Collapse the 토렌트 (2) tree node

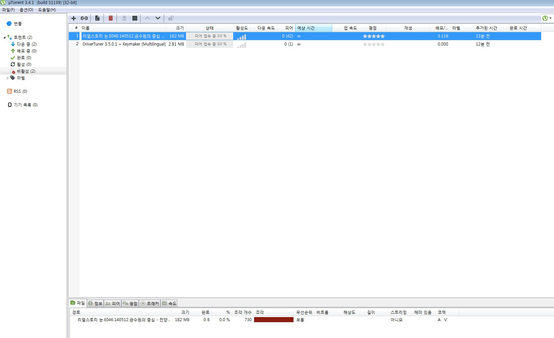4,37
